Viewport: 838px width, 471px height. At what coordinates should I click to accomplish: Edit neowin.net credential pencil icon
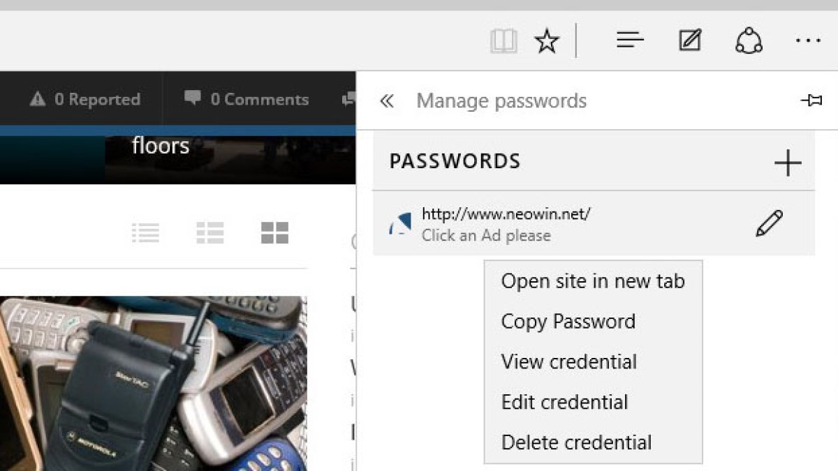(770, 223)
